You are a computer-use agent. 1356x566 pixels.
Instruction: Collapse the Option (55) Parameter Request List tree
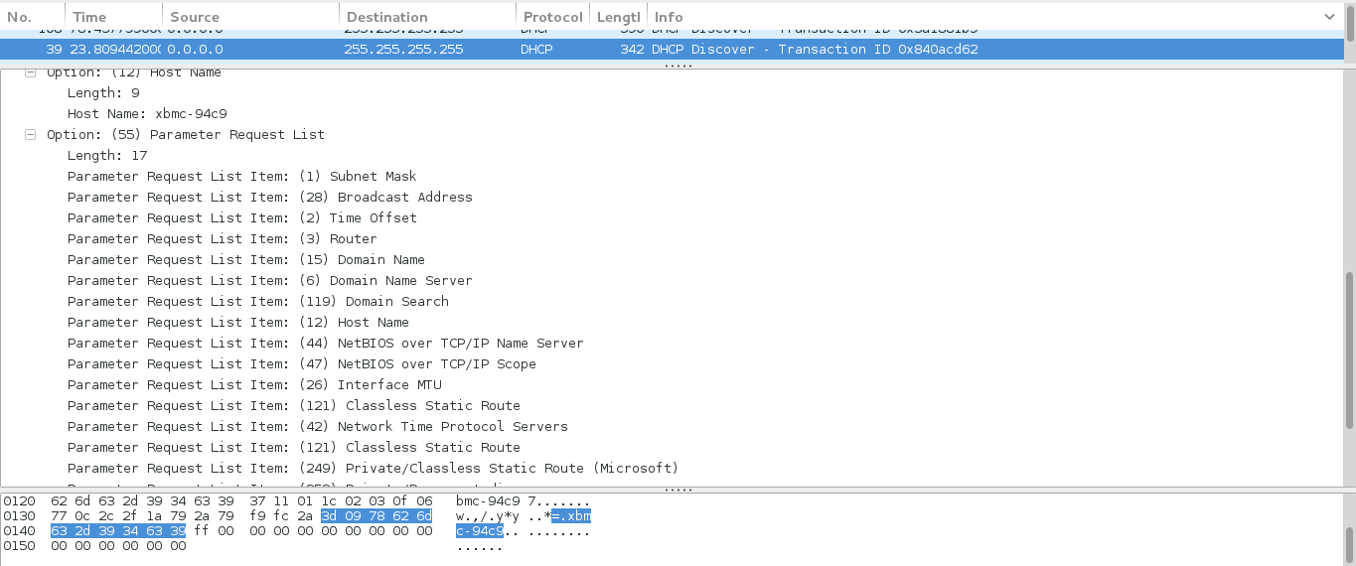(30, 135)
